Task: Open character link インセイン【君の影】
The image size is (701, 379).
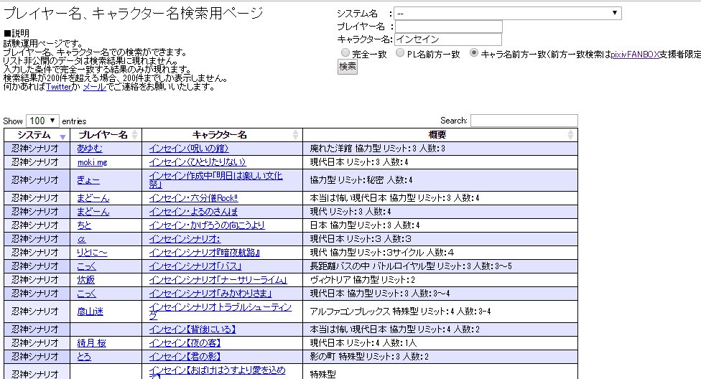Action: pyautogui.click(x=185, y=357)
